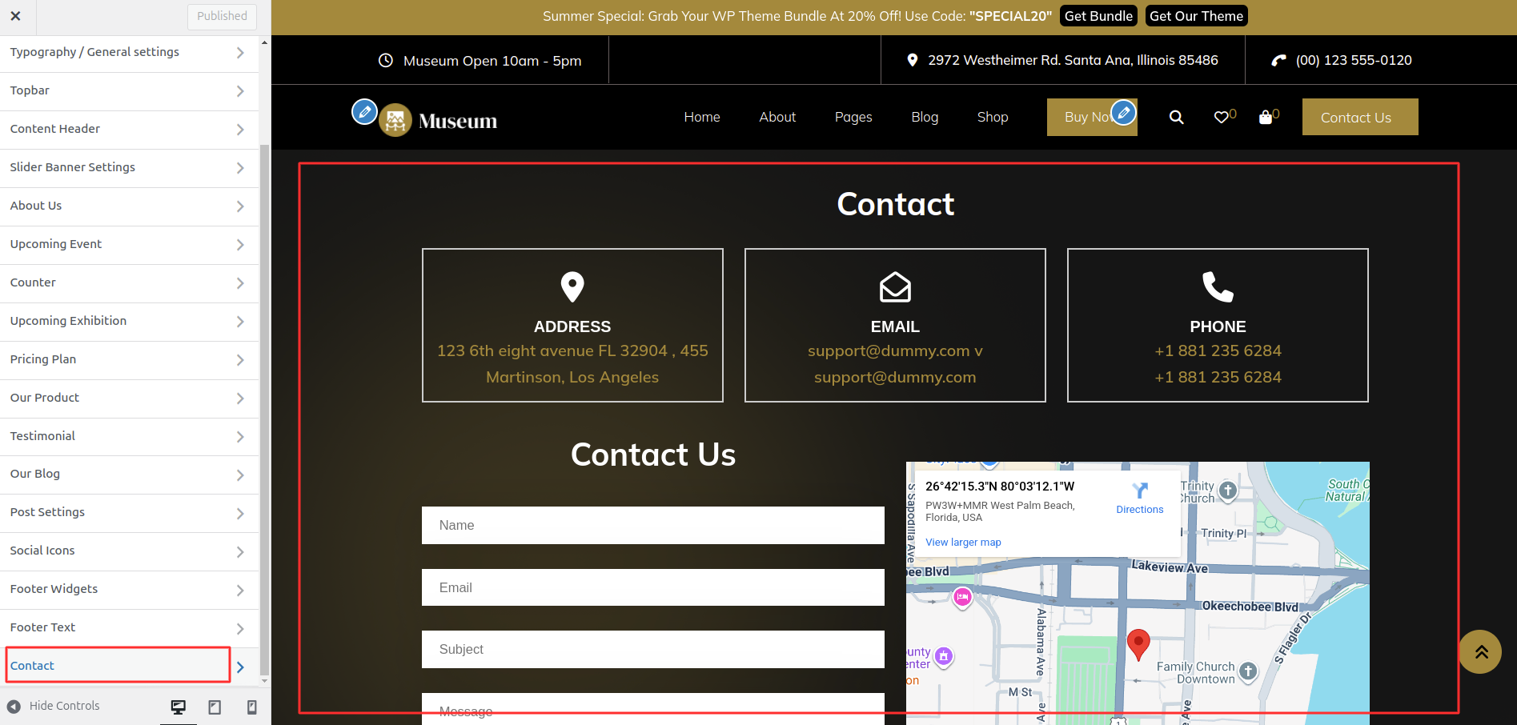
Task: Open the shopping cart icon
Action: tap(1266, 117)
